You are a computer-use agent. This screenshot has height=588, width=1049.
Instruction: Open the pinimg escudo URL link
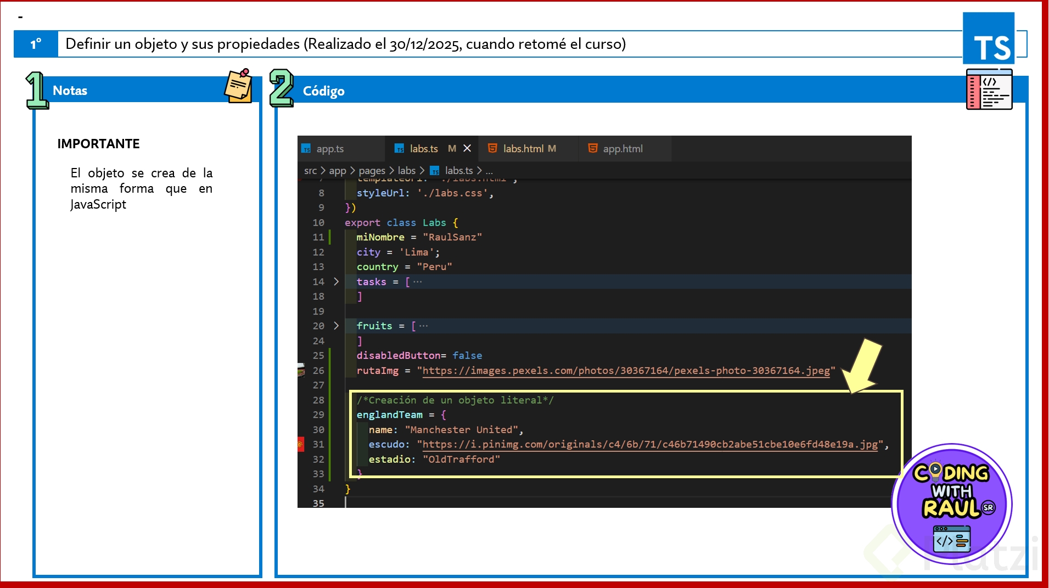tap(650, 444)
